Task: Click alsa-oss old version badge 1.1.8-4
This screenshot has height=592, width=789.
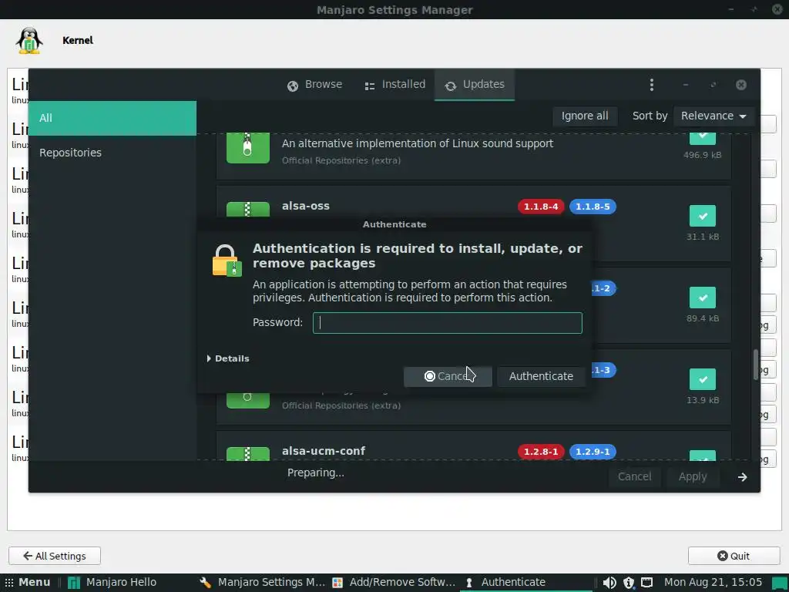Action: coord(541,207)
